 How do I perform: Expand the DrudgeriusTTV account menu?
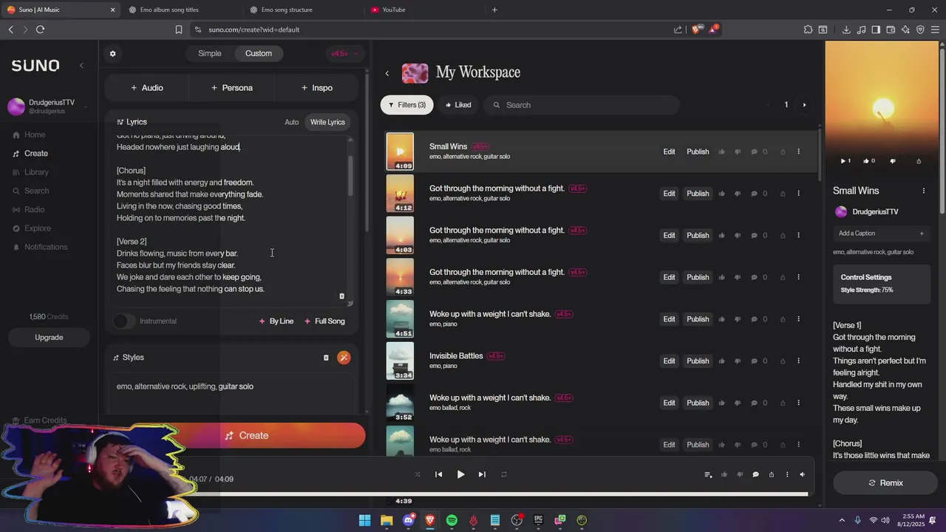86,106
